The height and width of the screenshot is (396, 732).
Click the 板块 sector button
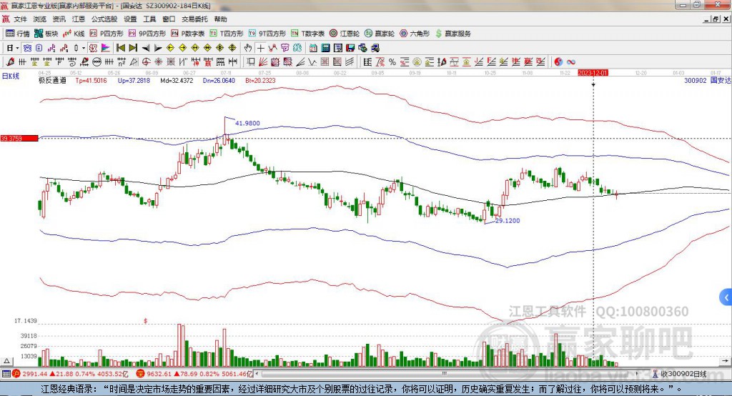pyautogui.click(x=46, y=34)
